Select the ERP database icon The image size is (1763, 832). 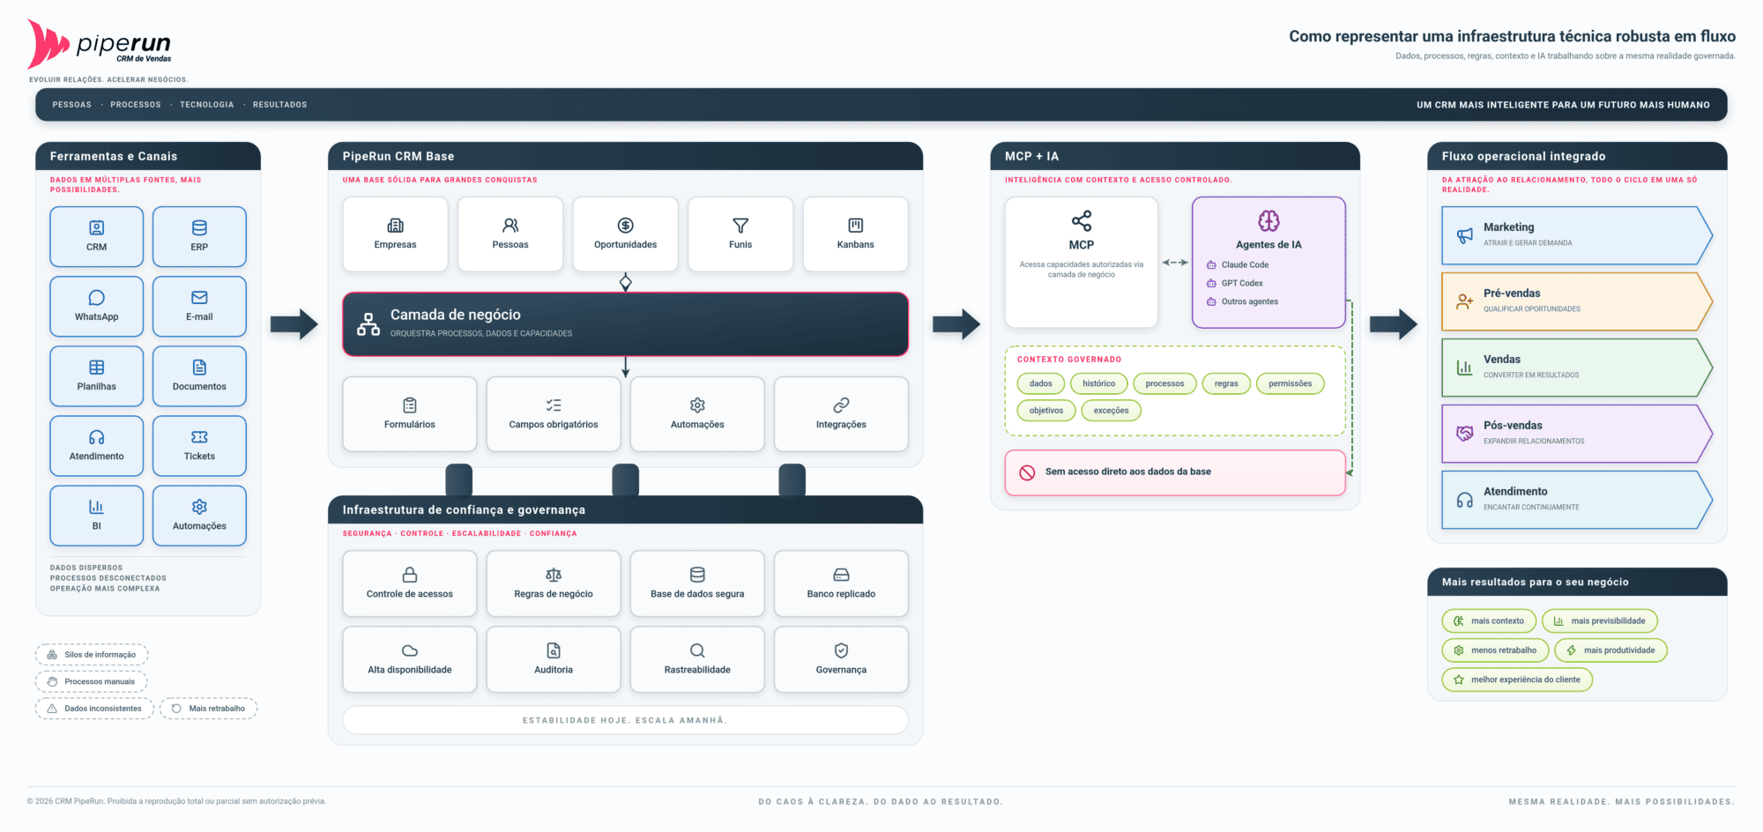(x=199, y=227)
